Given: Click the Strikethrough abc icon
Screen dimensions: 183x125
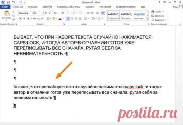Looking at the screenshot, I should (34, 18).
